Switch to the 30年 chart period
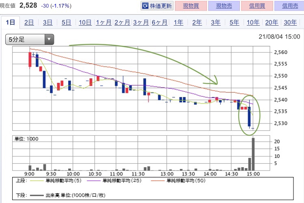 (x=290, y=22)
